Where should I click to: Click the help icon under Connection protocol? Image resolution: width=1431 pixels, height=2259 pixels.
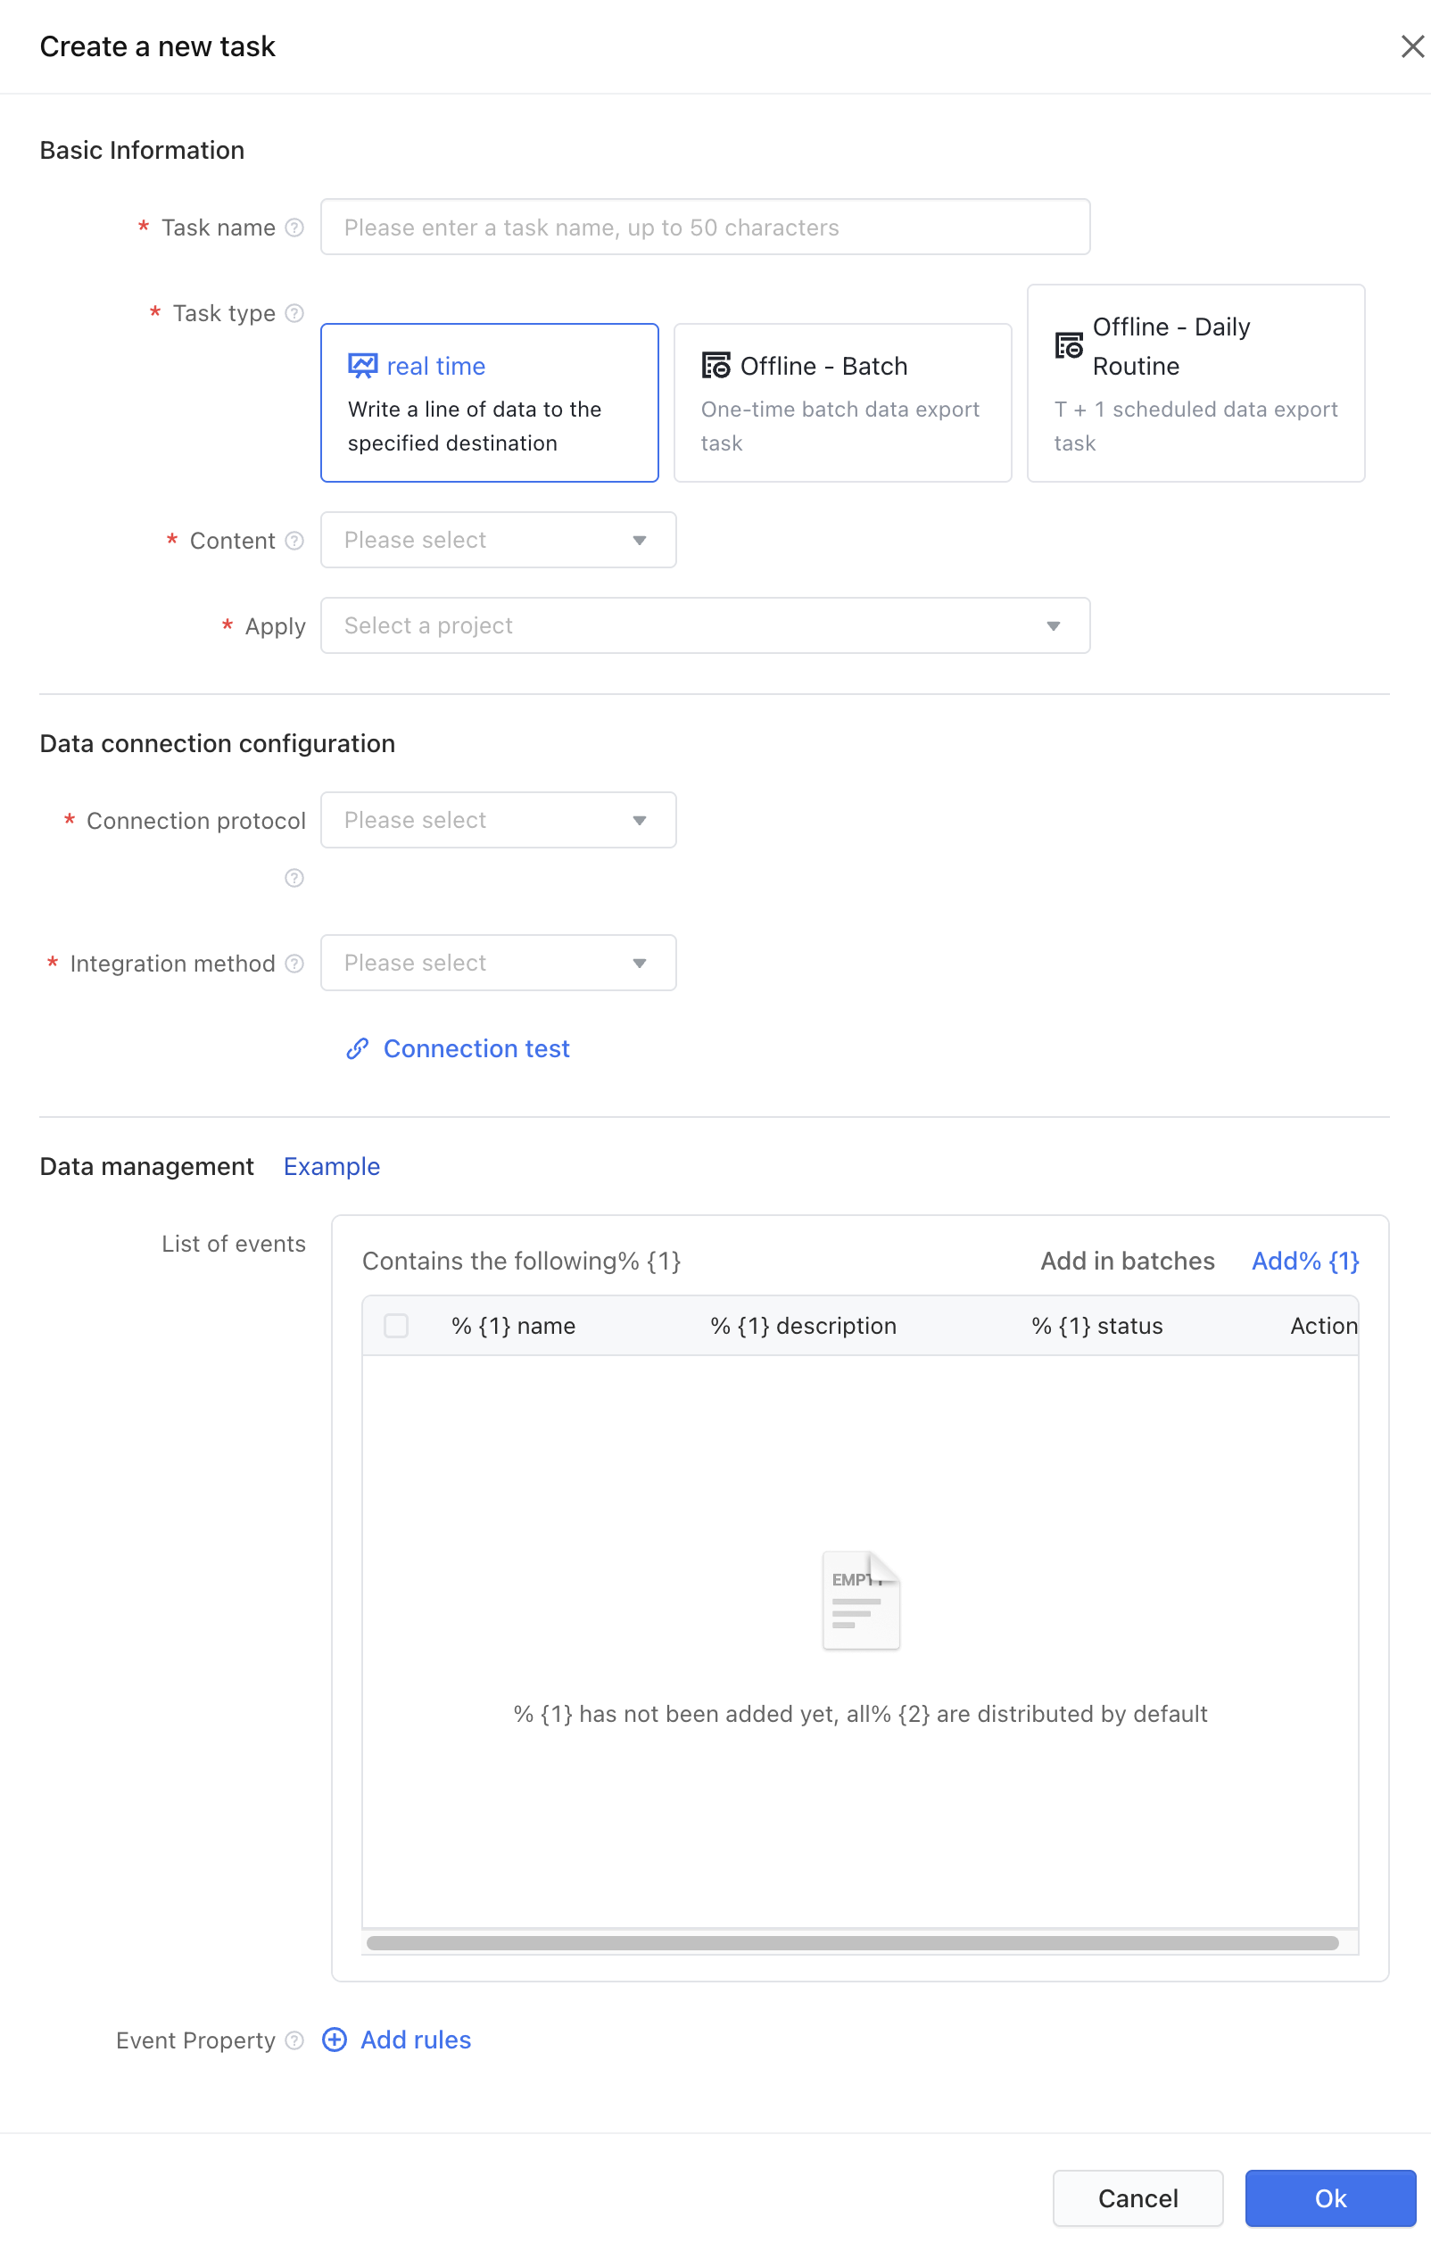tap(294, 878)
